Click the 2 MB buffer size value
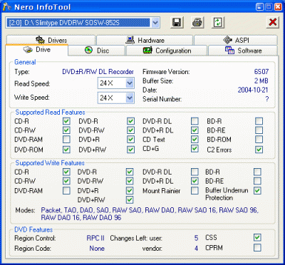This screenshot has width=285, height=265. tap(261, 80)
